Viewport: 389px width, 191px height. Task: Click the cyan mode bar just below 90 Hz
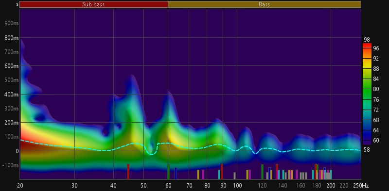(x=219, y=175)
